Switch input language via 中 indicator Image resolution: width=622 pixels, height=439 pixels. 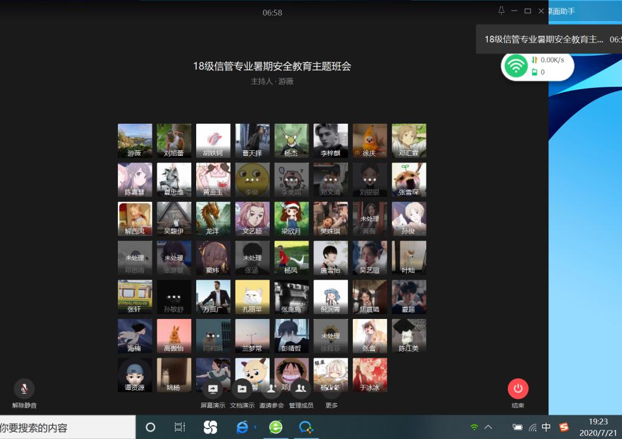pyautogui.click(x=546, y=427)
